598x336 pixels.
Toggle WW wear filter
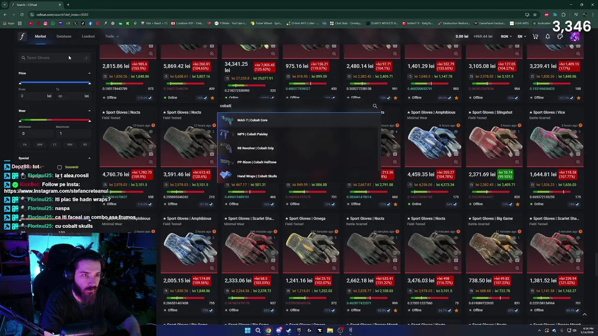(70, 145)
